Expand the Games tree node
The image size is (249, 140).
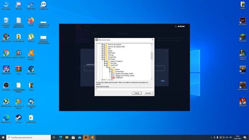[102, 51]
